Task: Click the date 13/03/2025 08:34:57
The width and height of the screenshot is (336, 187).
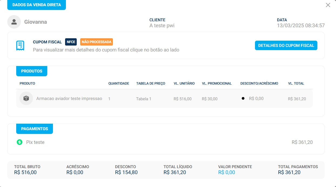Action: pyautogui.click(x=301, y=26)
